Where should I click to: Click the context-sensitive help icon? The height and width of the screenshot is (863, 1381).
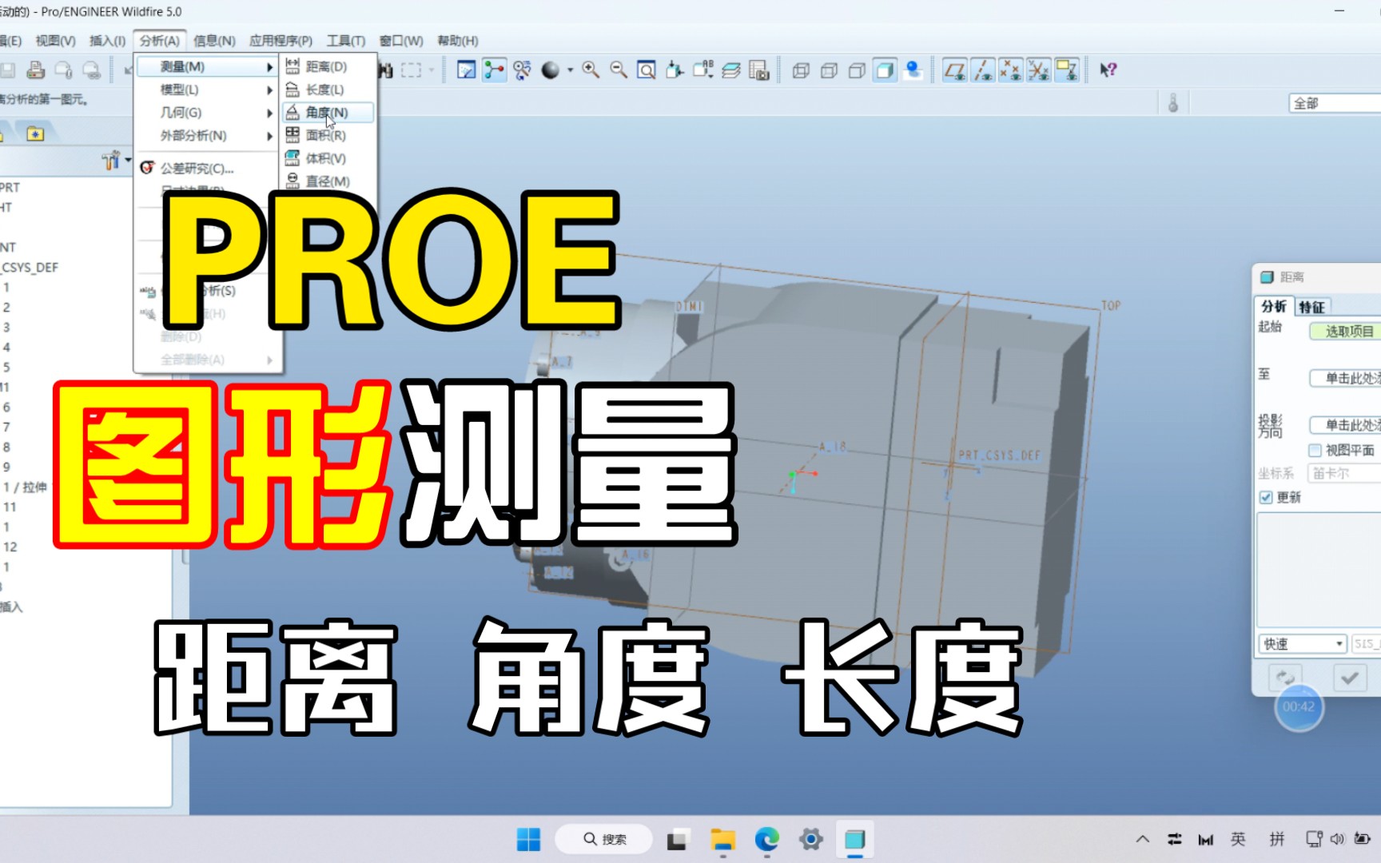coord(1108,70)
